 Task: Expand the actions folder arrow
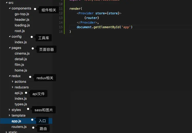(x=12, y=81)
